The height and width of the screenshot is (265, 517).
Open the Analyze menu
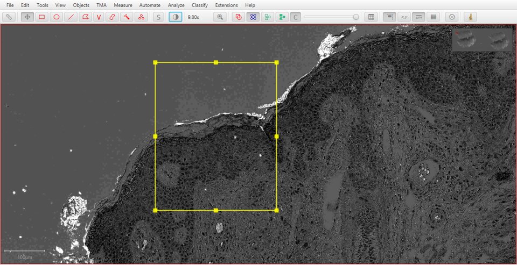tap(176, 5)
